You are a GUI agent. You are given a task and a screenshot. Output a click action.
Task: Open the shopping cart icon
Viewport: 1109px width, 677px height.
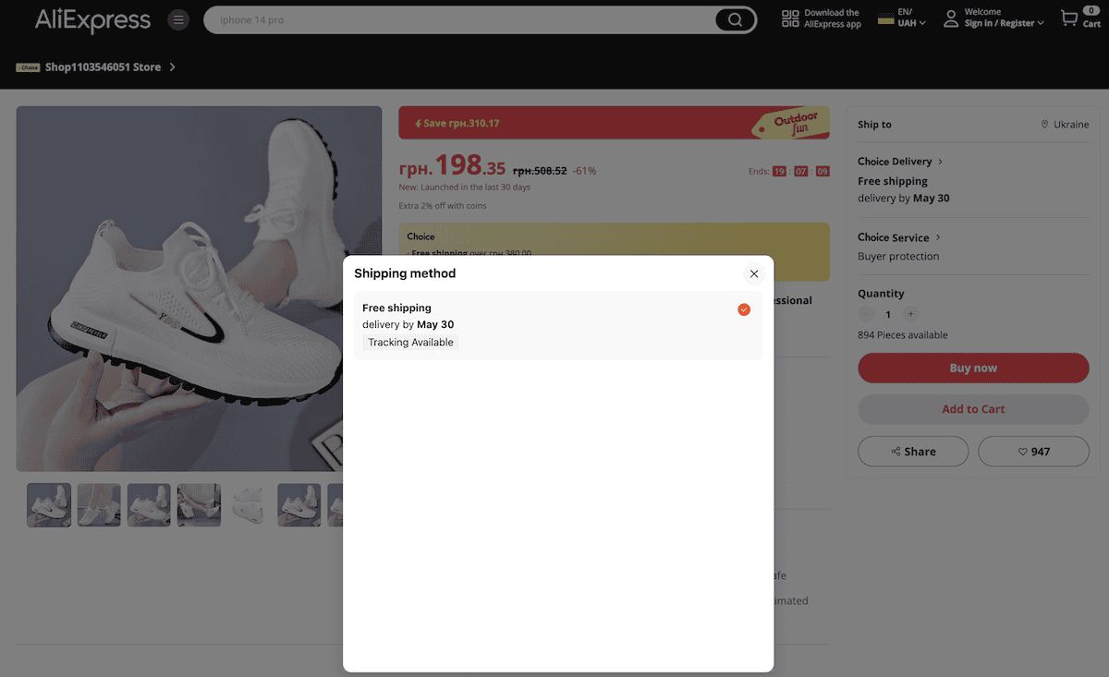1069,17
